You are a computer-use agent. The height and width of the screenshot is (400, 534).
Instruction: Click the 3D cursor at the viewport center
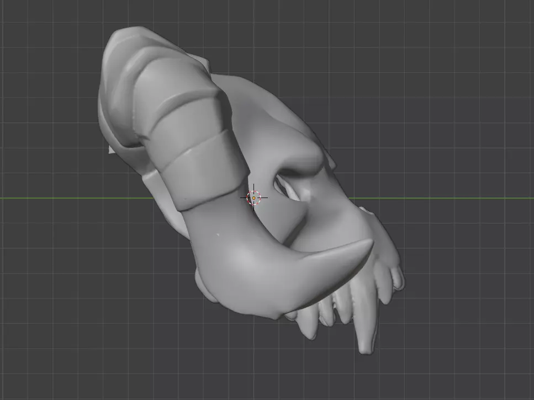pos(253,198)
